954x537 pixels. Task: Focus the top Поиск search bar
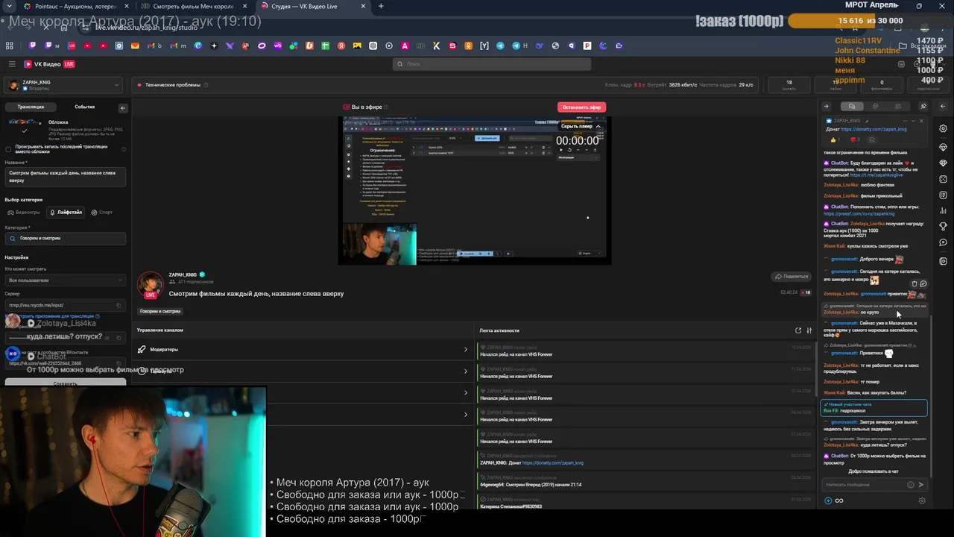(492, 64)
